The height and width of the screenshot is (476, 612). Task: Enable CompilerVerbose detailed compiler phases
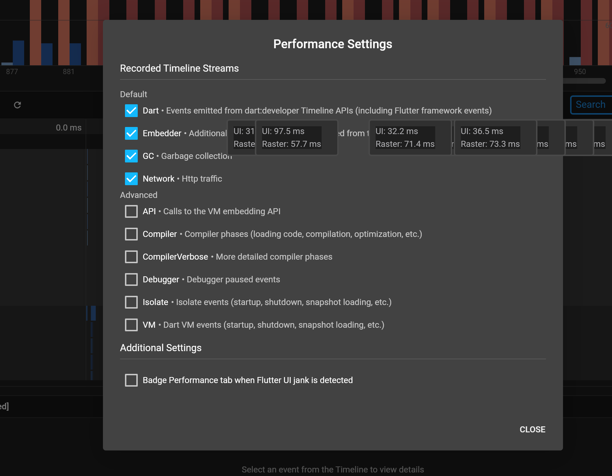tap(131, 256)
